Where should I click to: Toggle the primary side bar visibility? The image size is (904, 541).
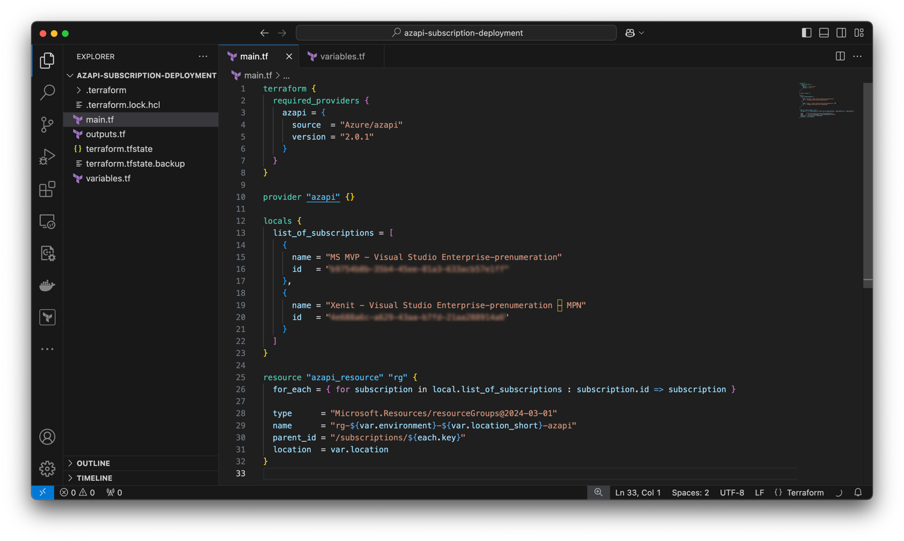(x=806, y=33)
